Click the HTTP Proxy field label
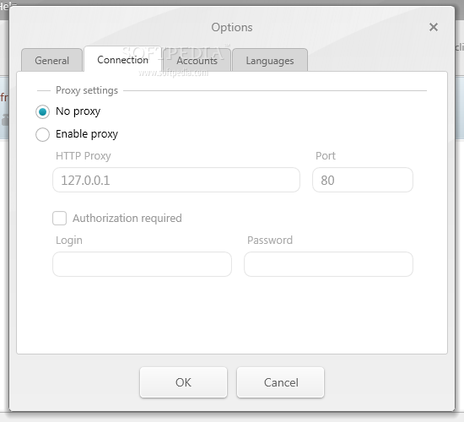Screen dimensions: 464x422 coord(84,156)
